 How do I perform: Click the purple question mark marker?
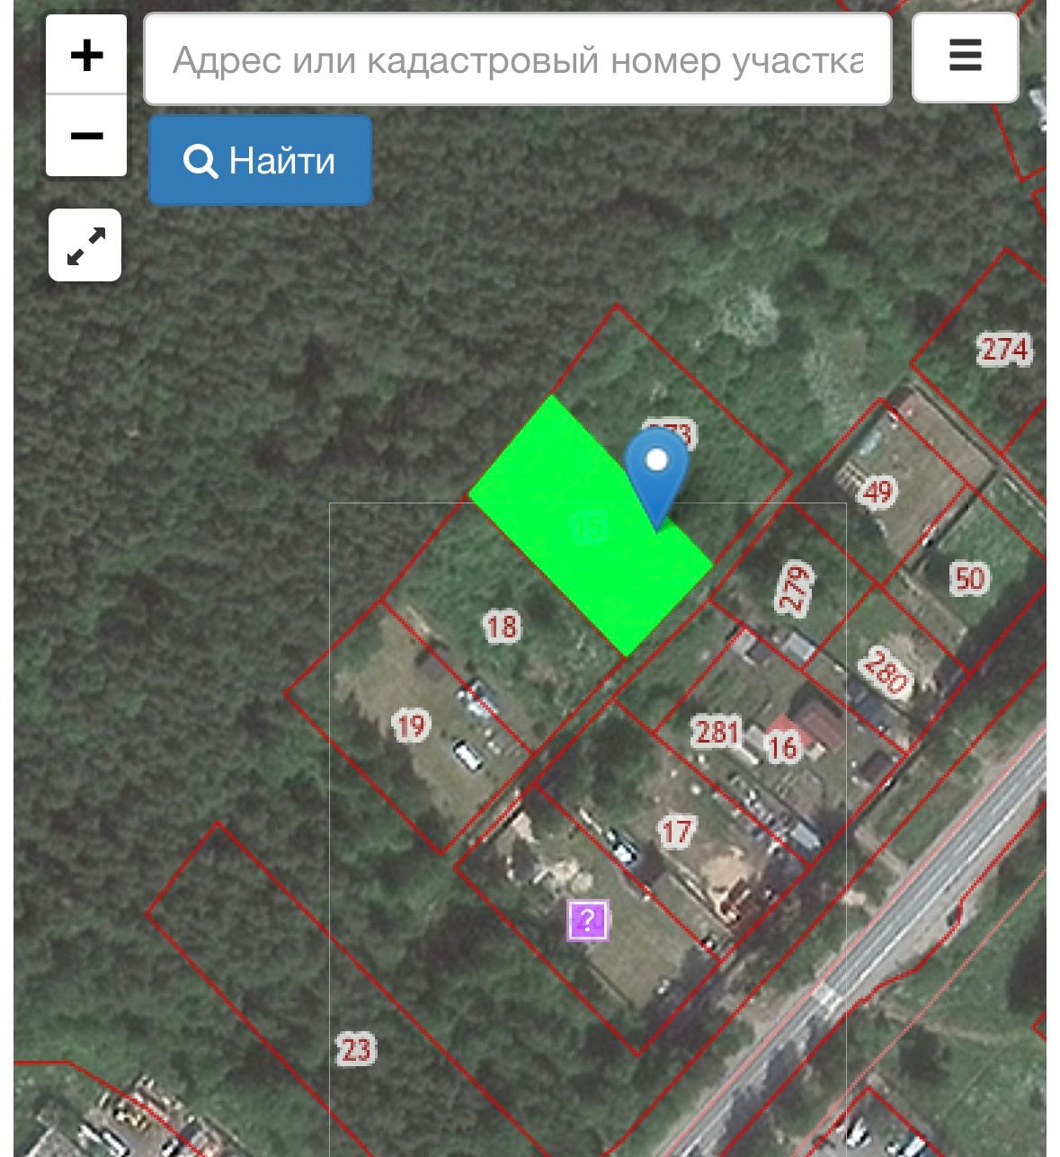coord(588,920)
